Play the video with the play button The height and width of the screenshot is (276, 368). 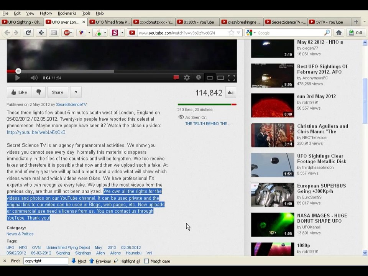(x=17, y=78)
